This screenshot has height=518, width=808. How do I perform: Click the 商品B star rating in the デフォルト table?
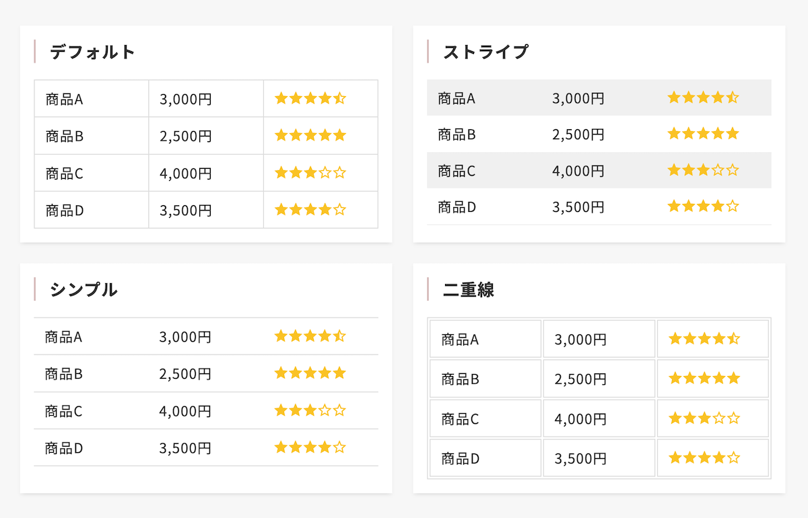[310, 136]
